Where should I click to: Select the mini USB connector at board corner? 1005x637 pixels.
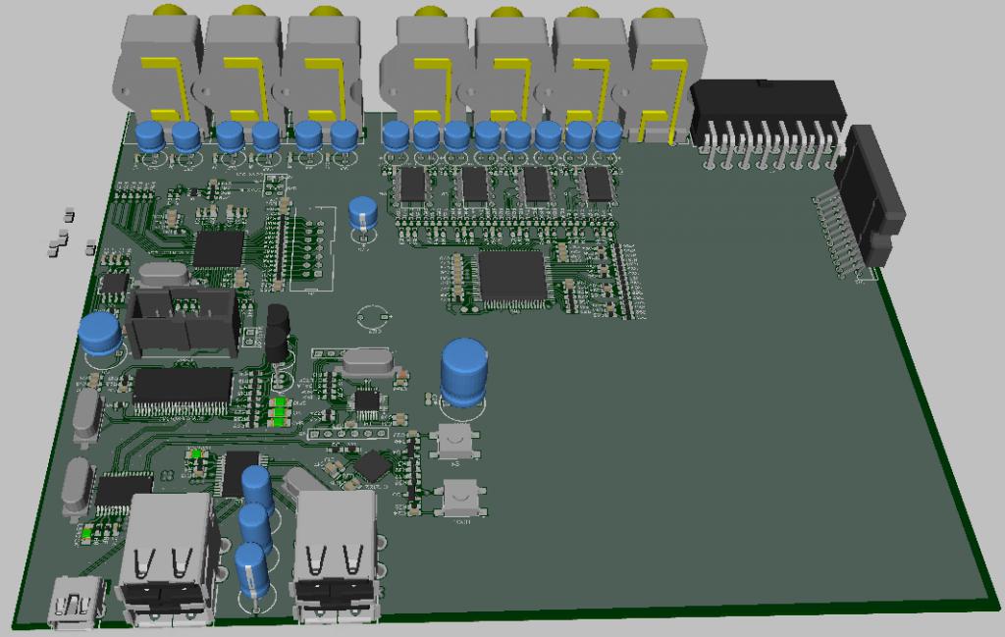(x=76, y=601)
